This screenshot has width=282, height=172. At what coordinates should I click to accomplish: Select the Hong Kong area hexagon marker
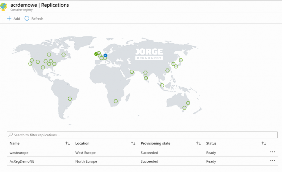coord(168,70)
